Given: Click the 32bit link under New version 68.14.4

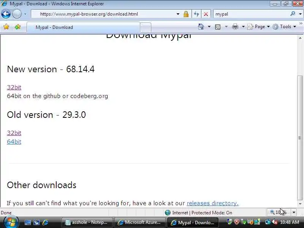Looking at the screenshot, I should click(14, 87).
